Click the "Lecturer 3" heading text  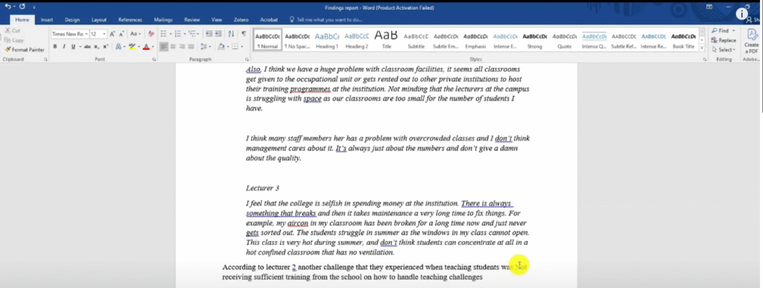(262, 188)
